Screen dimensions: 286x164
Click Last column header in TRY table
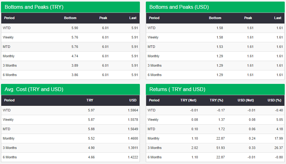click(133, 18)
